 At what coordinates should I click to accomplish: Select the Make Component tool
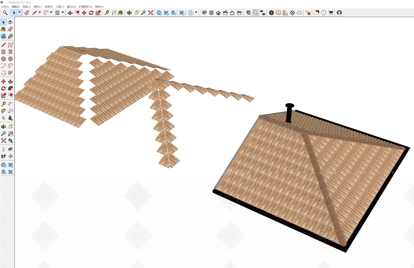tap(3, 36)
